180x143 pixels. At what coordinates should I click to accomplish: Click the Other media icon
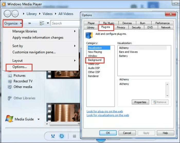coord(10,87)
